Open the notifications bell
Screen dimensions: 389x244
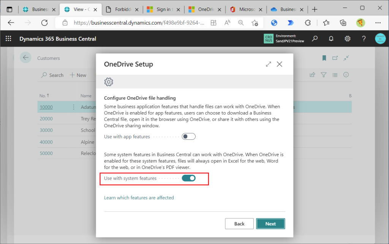coord(331,39)
